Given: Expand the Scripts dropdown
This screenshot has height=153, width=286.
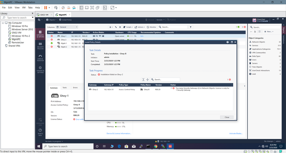Looking at the screenshot, I should click(128, 27).
